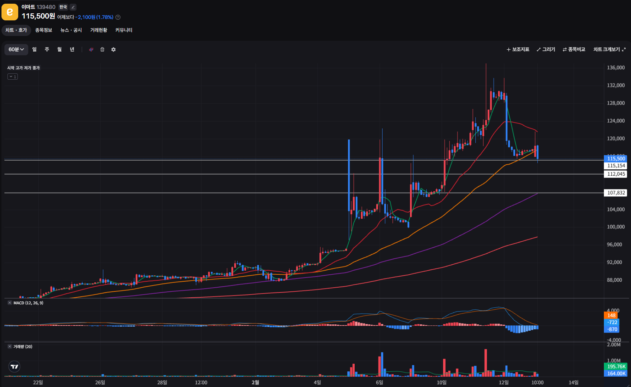The height and width of the screenshot is (387, 631).
Task: Click the 88,000 price axis label
Action: click(614, 280)
